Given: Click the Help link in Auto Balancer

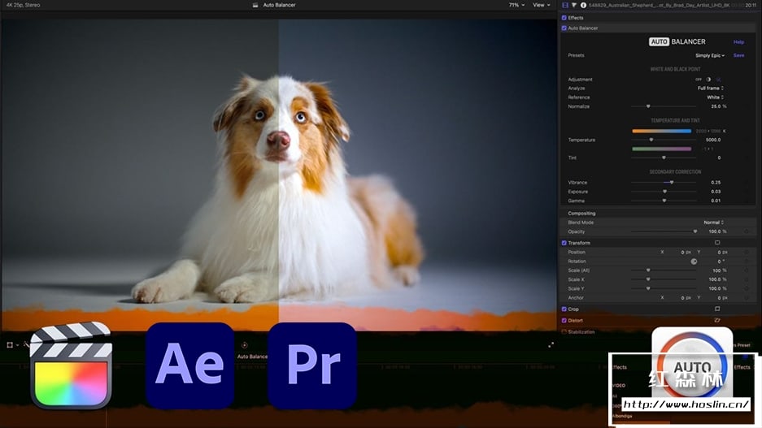Looking at the screenshot, I should point(738,42).
